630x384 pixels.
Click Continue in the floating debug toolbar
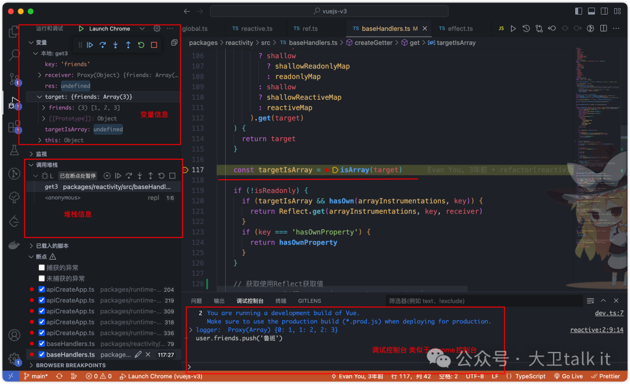click(x=90, y=45)
